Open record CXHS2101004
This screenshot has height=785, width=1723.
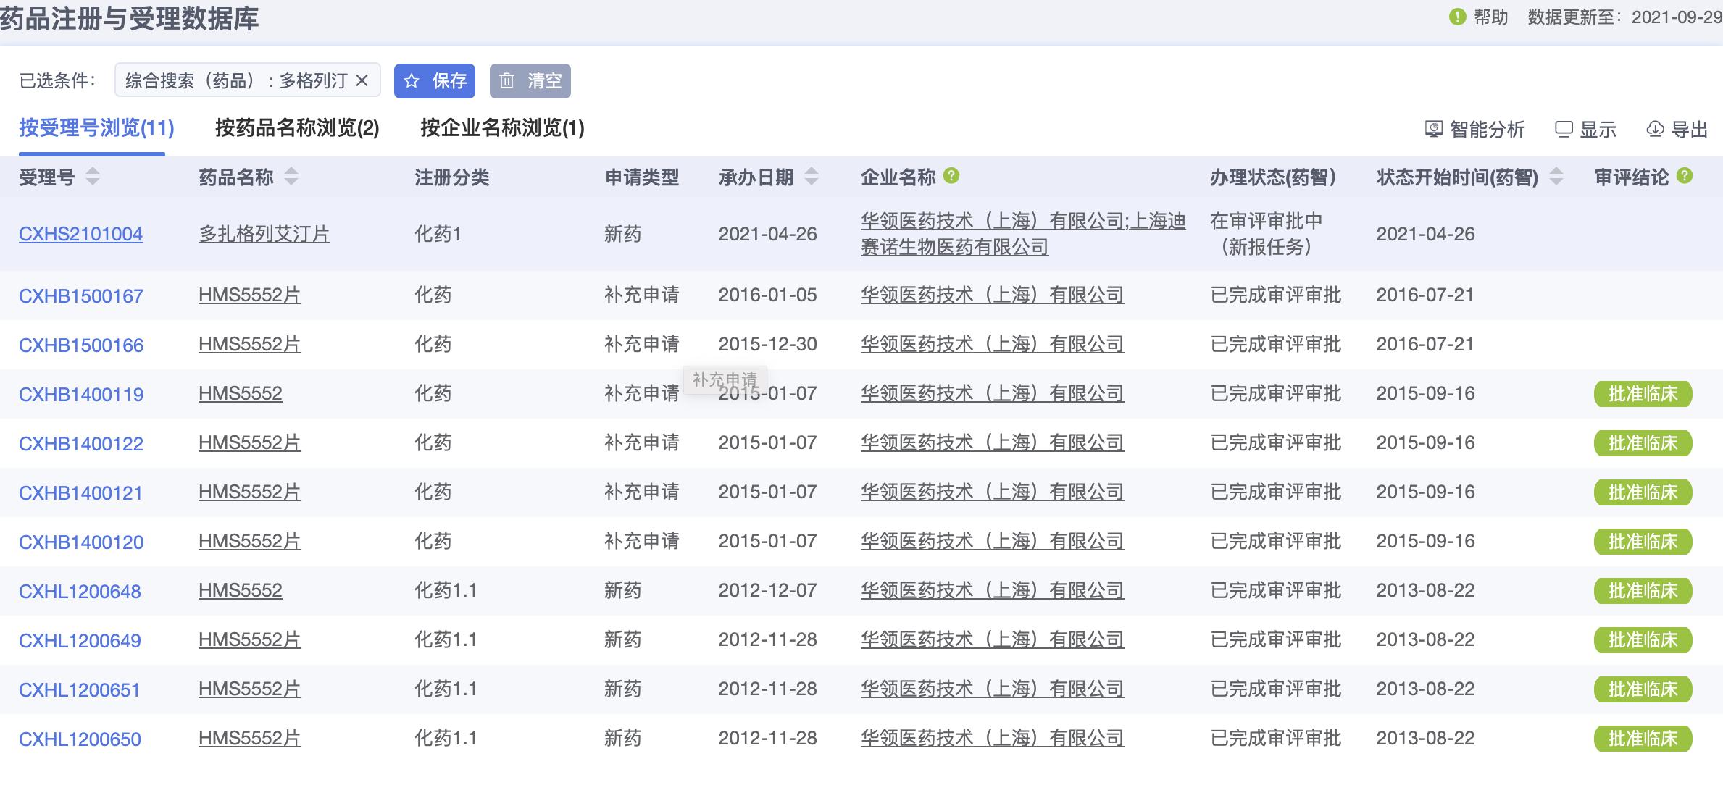80,233
